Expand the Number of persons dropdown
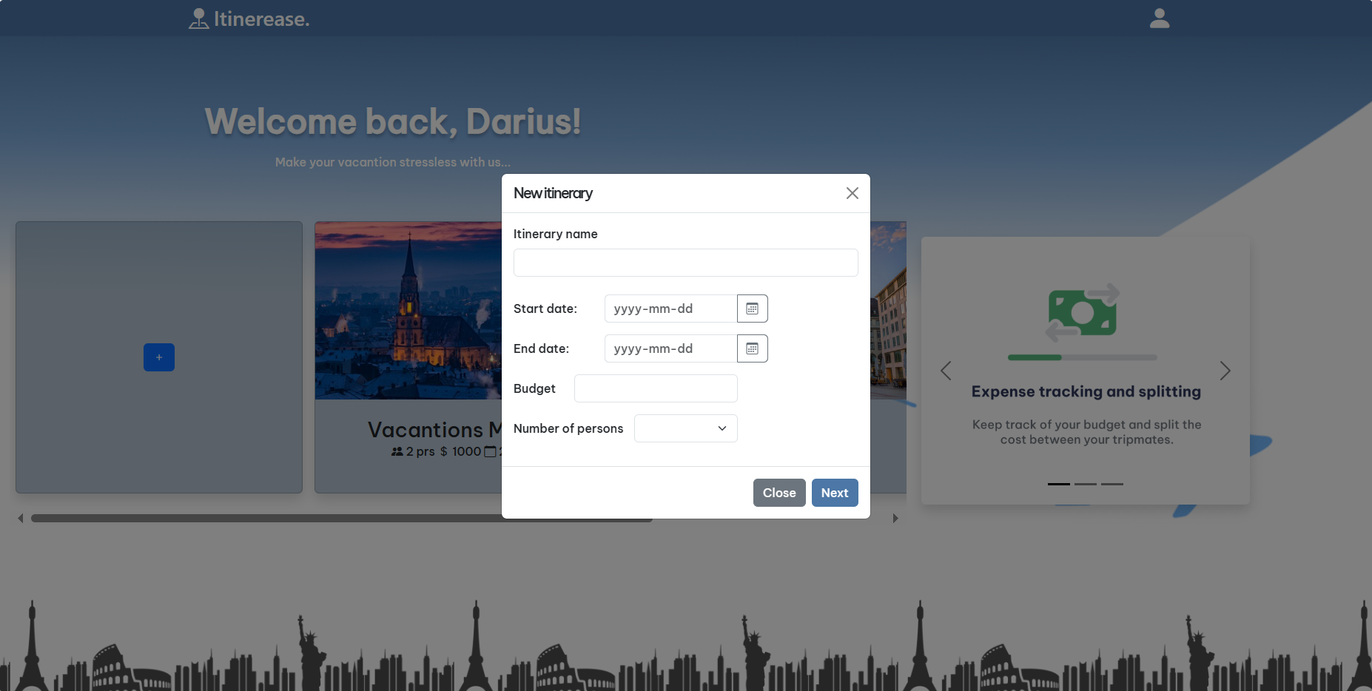Screen dimensions: 1372x691 (x=685, y=428)
